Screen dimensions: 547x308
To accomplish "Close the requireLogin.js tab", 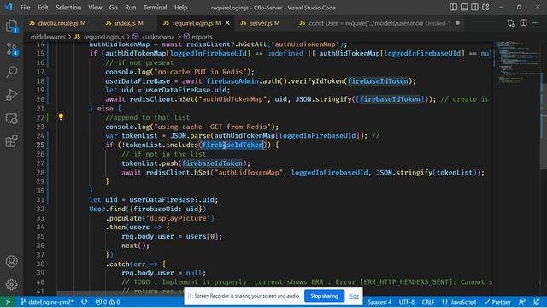I will pos(227,23).
